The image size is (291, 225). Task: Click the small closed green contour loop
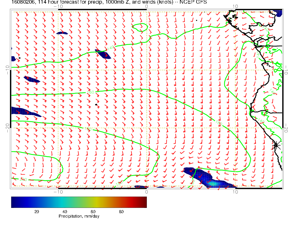click(x=140, y=27)
